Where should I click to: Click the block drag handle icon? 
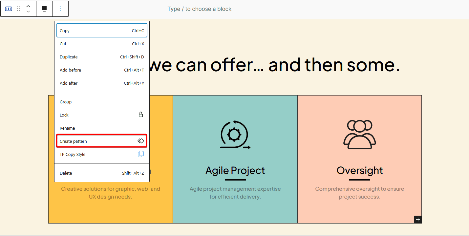pyautogui.click(x=18, y=9)
